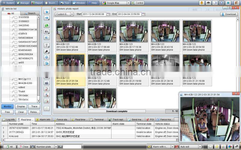Image resolution: width=241 pixels, height=150 pixels.
Task: Click the yellow note icon in status bar
Action: coord(217,147)
